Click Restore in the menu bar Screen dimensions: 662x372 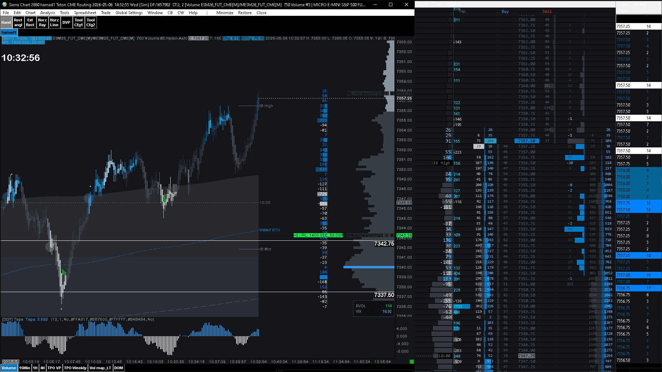(245, 13)
